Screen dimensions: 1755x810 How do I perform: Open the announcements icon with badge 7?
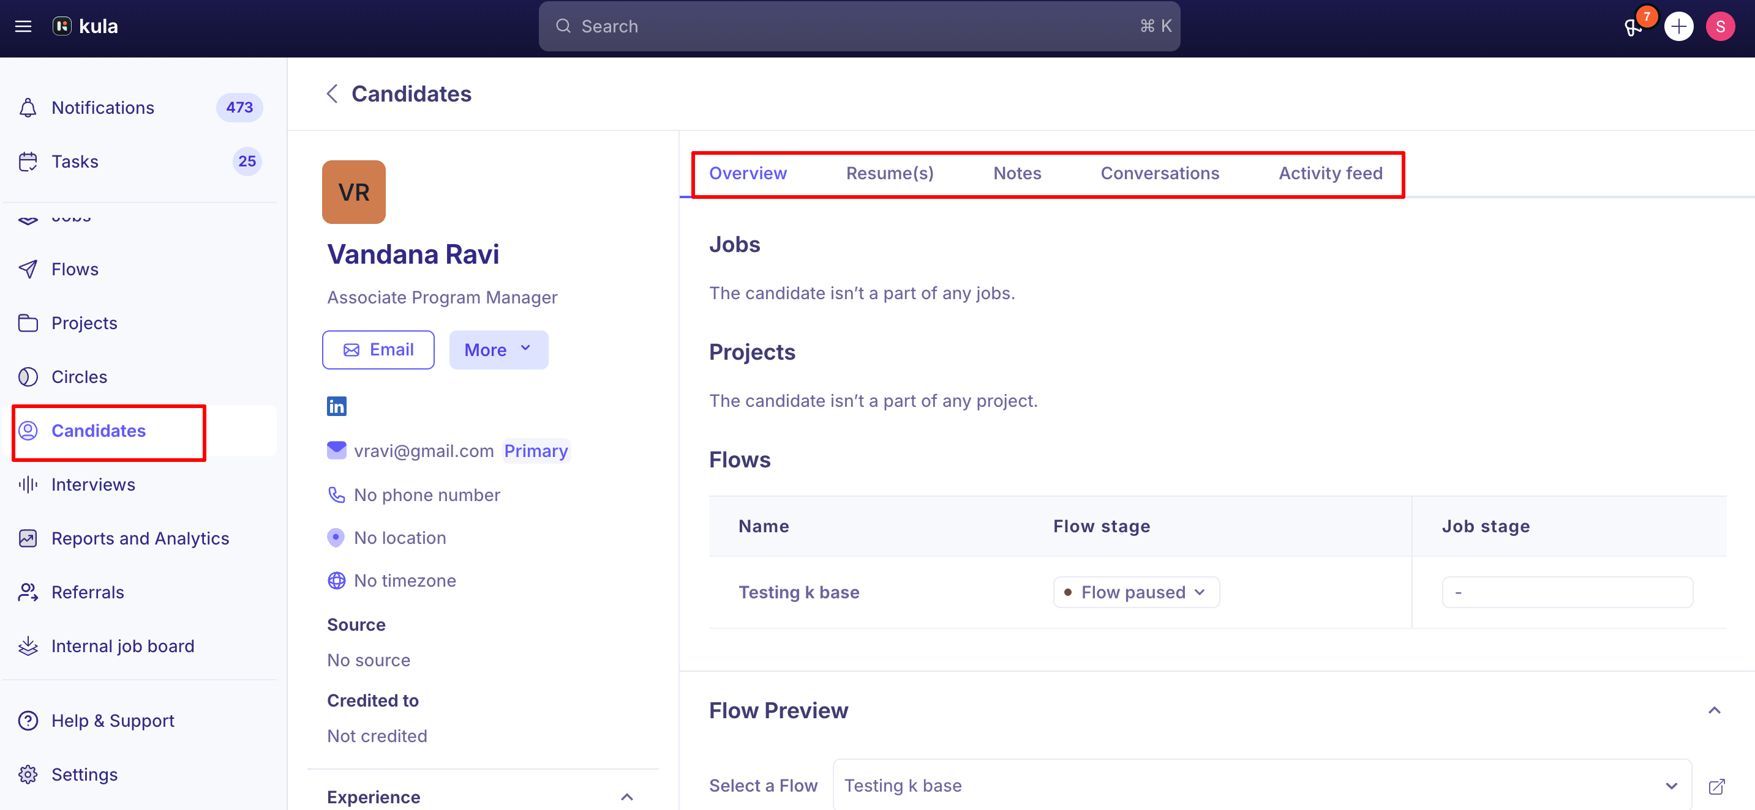click(1634, 26)
